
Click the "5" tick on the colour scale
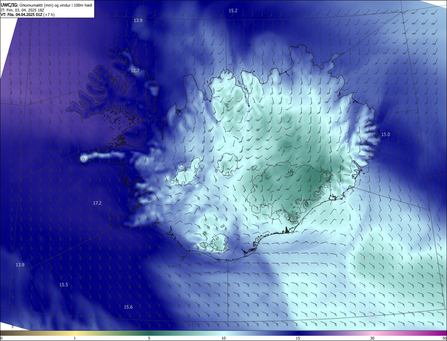coord(149,338)
